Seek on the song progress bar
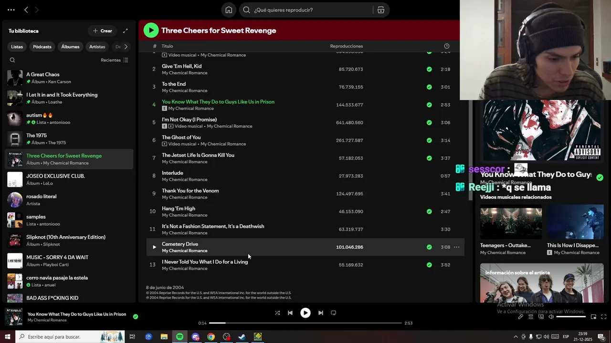Image resolution: width=611 pixels, height=343 pixels. [x=305, y=323]
